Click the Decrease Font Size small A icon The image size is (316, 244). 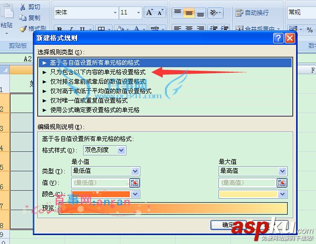pyautogui.click(x=160, y=12)
